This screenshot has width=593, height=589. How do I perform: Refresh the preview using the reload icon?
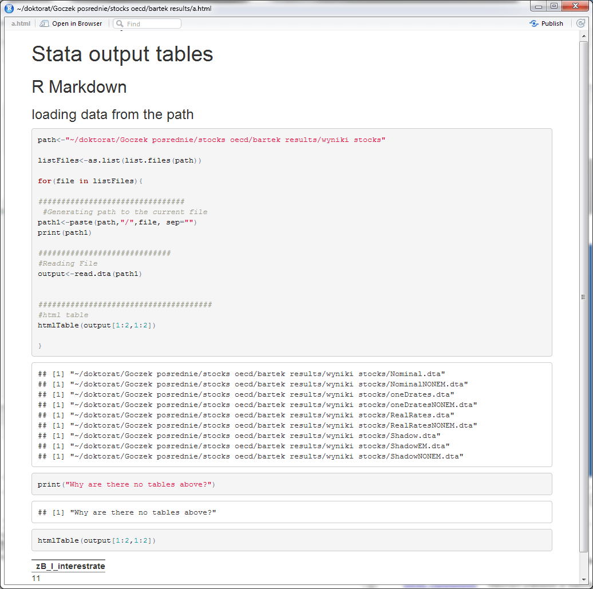click(581, 23)
